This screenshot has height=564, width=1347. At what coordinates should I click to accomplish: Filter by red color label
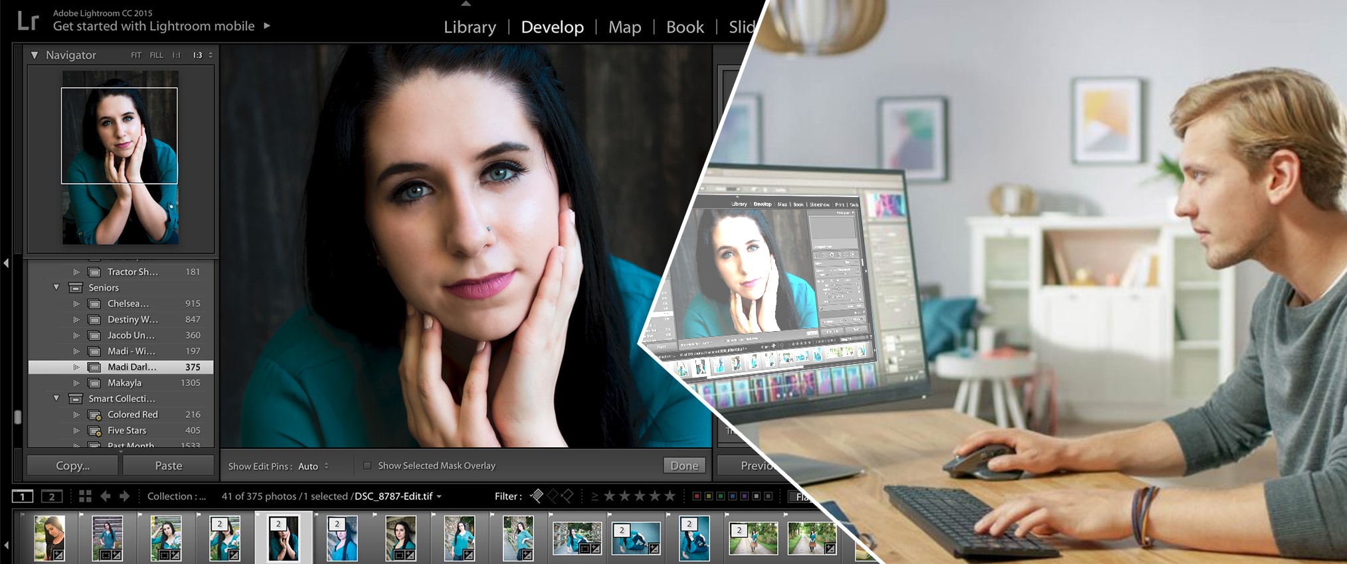coord(697,496)
